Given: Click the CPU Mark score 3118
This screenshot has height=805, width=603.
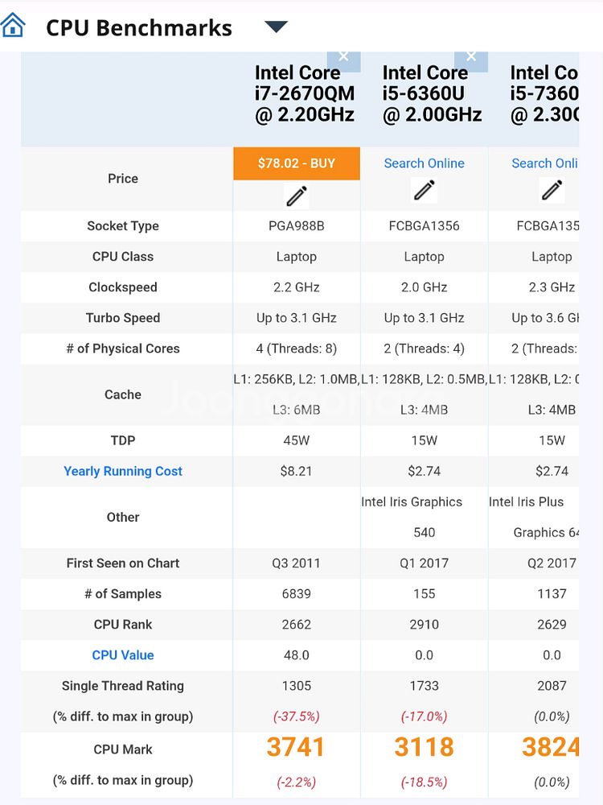Looking at the screenshot, I should [x=424, y=747].
